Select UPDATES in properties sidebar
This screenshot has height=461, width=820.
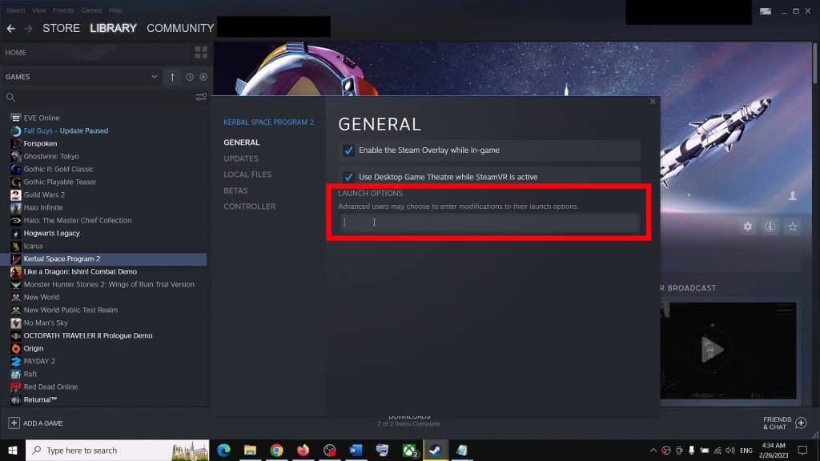(241, 158)
